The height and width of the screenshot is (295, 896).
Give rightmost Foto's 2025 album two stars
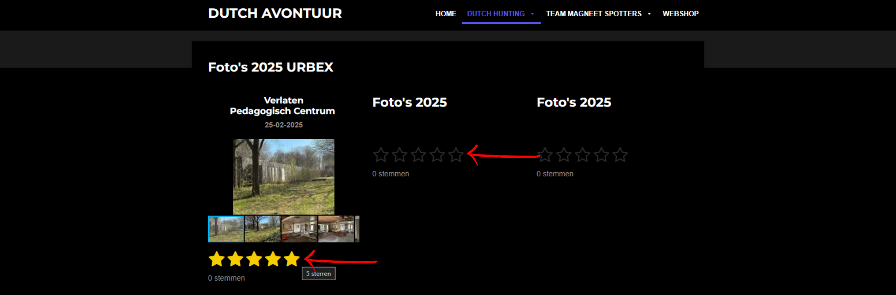[x=564, y=154]
